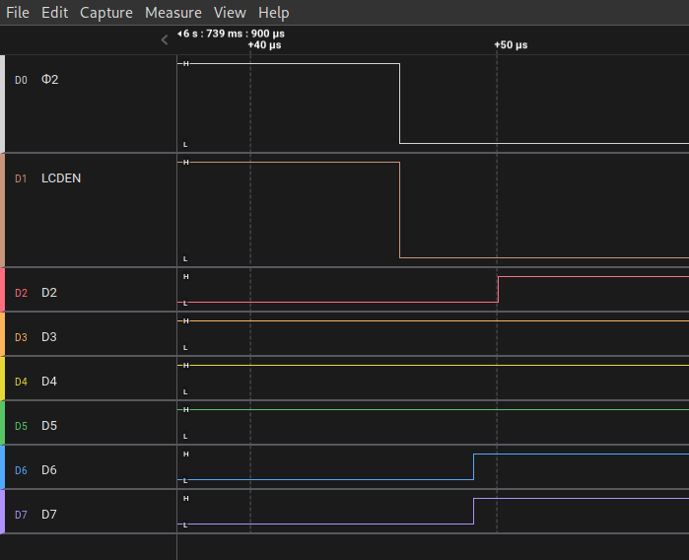Open the Edit menu
This screenshot has height=560, width=689.
point(54,13)
